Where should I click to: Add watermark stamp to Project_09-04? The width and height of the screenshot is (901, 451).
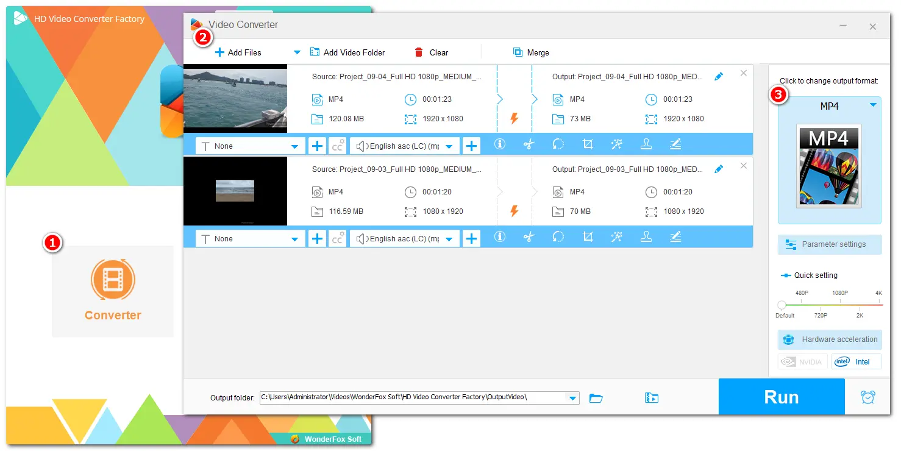(x=646, y=144)
